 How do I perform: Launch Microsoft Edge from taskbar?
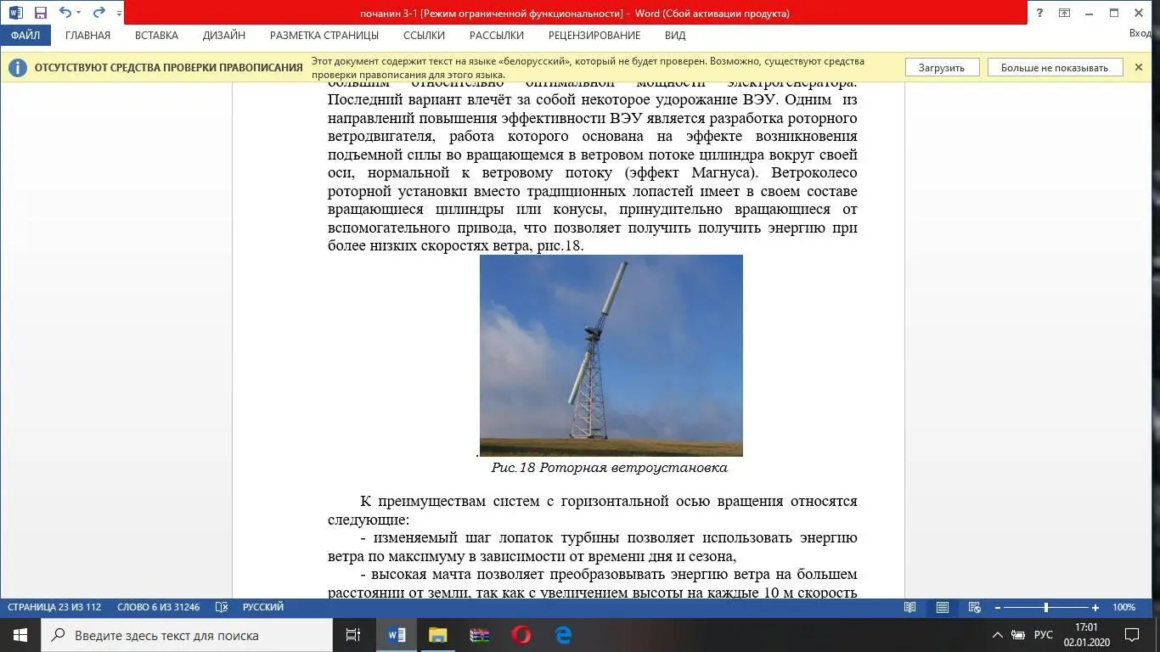562,635
